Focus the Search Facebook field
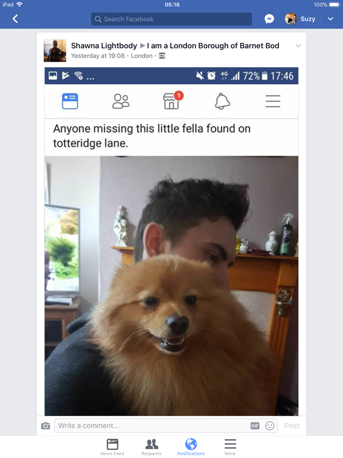The image size is (343, 458). click(171, 19)
